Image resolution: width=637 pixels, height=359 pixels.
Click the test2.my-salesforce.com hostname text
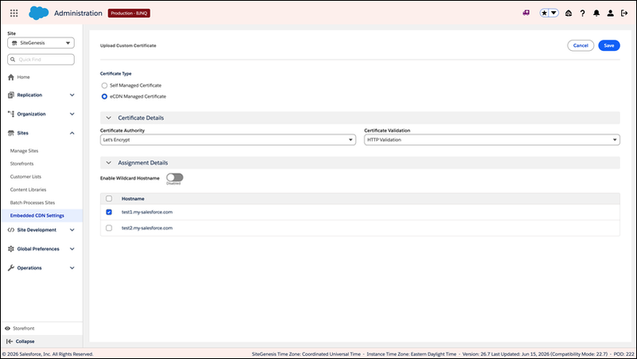[147, 228]
